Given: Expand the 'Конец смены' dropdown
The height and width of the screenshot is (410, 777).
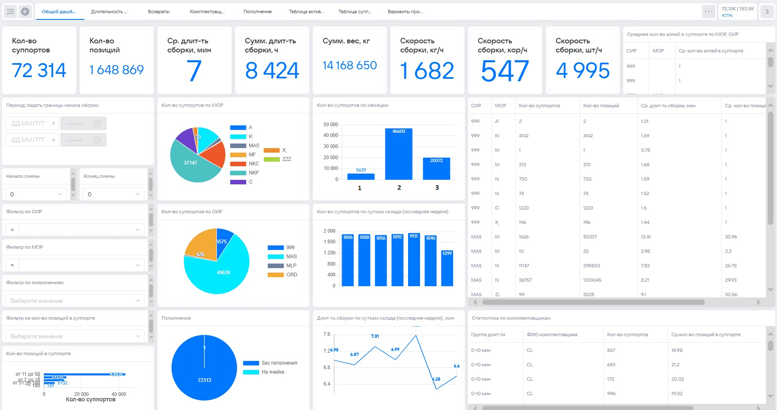Looking at the screenshot, I should tap(113, 194).
